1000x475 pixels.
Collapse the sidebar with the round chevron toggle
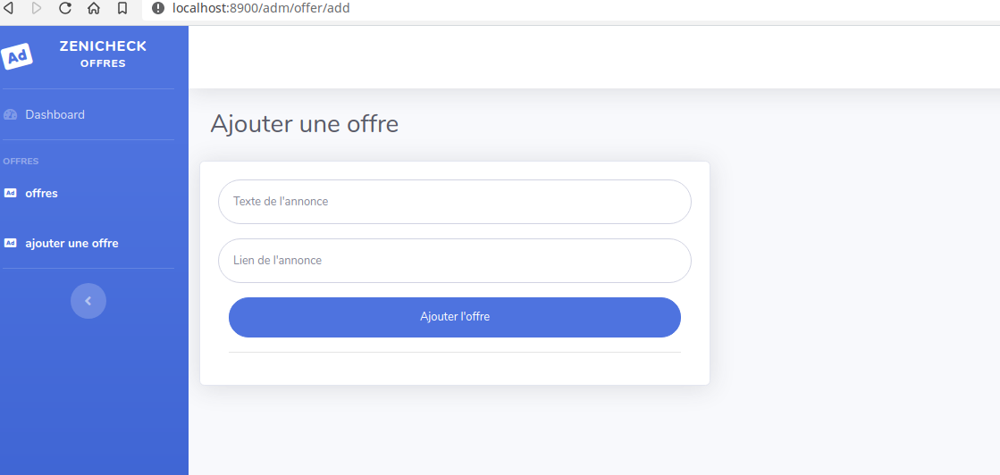point(88,301)
